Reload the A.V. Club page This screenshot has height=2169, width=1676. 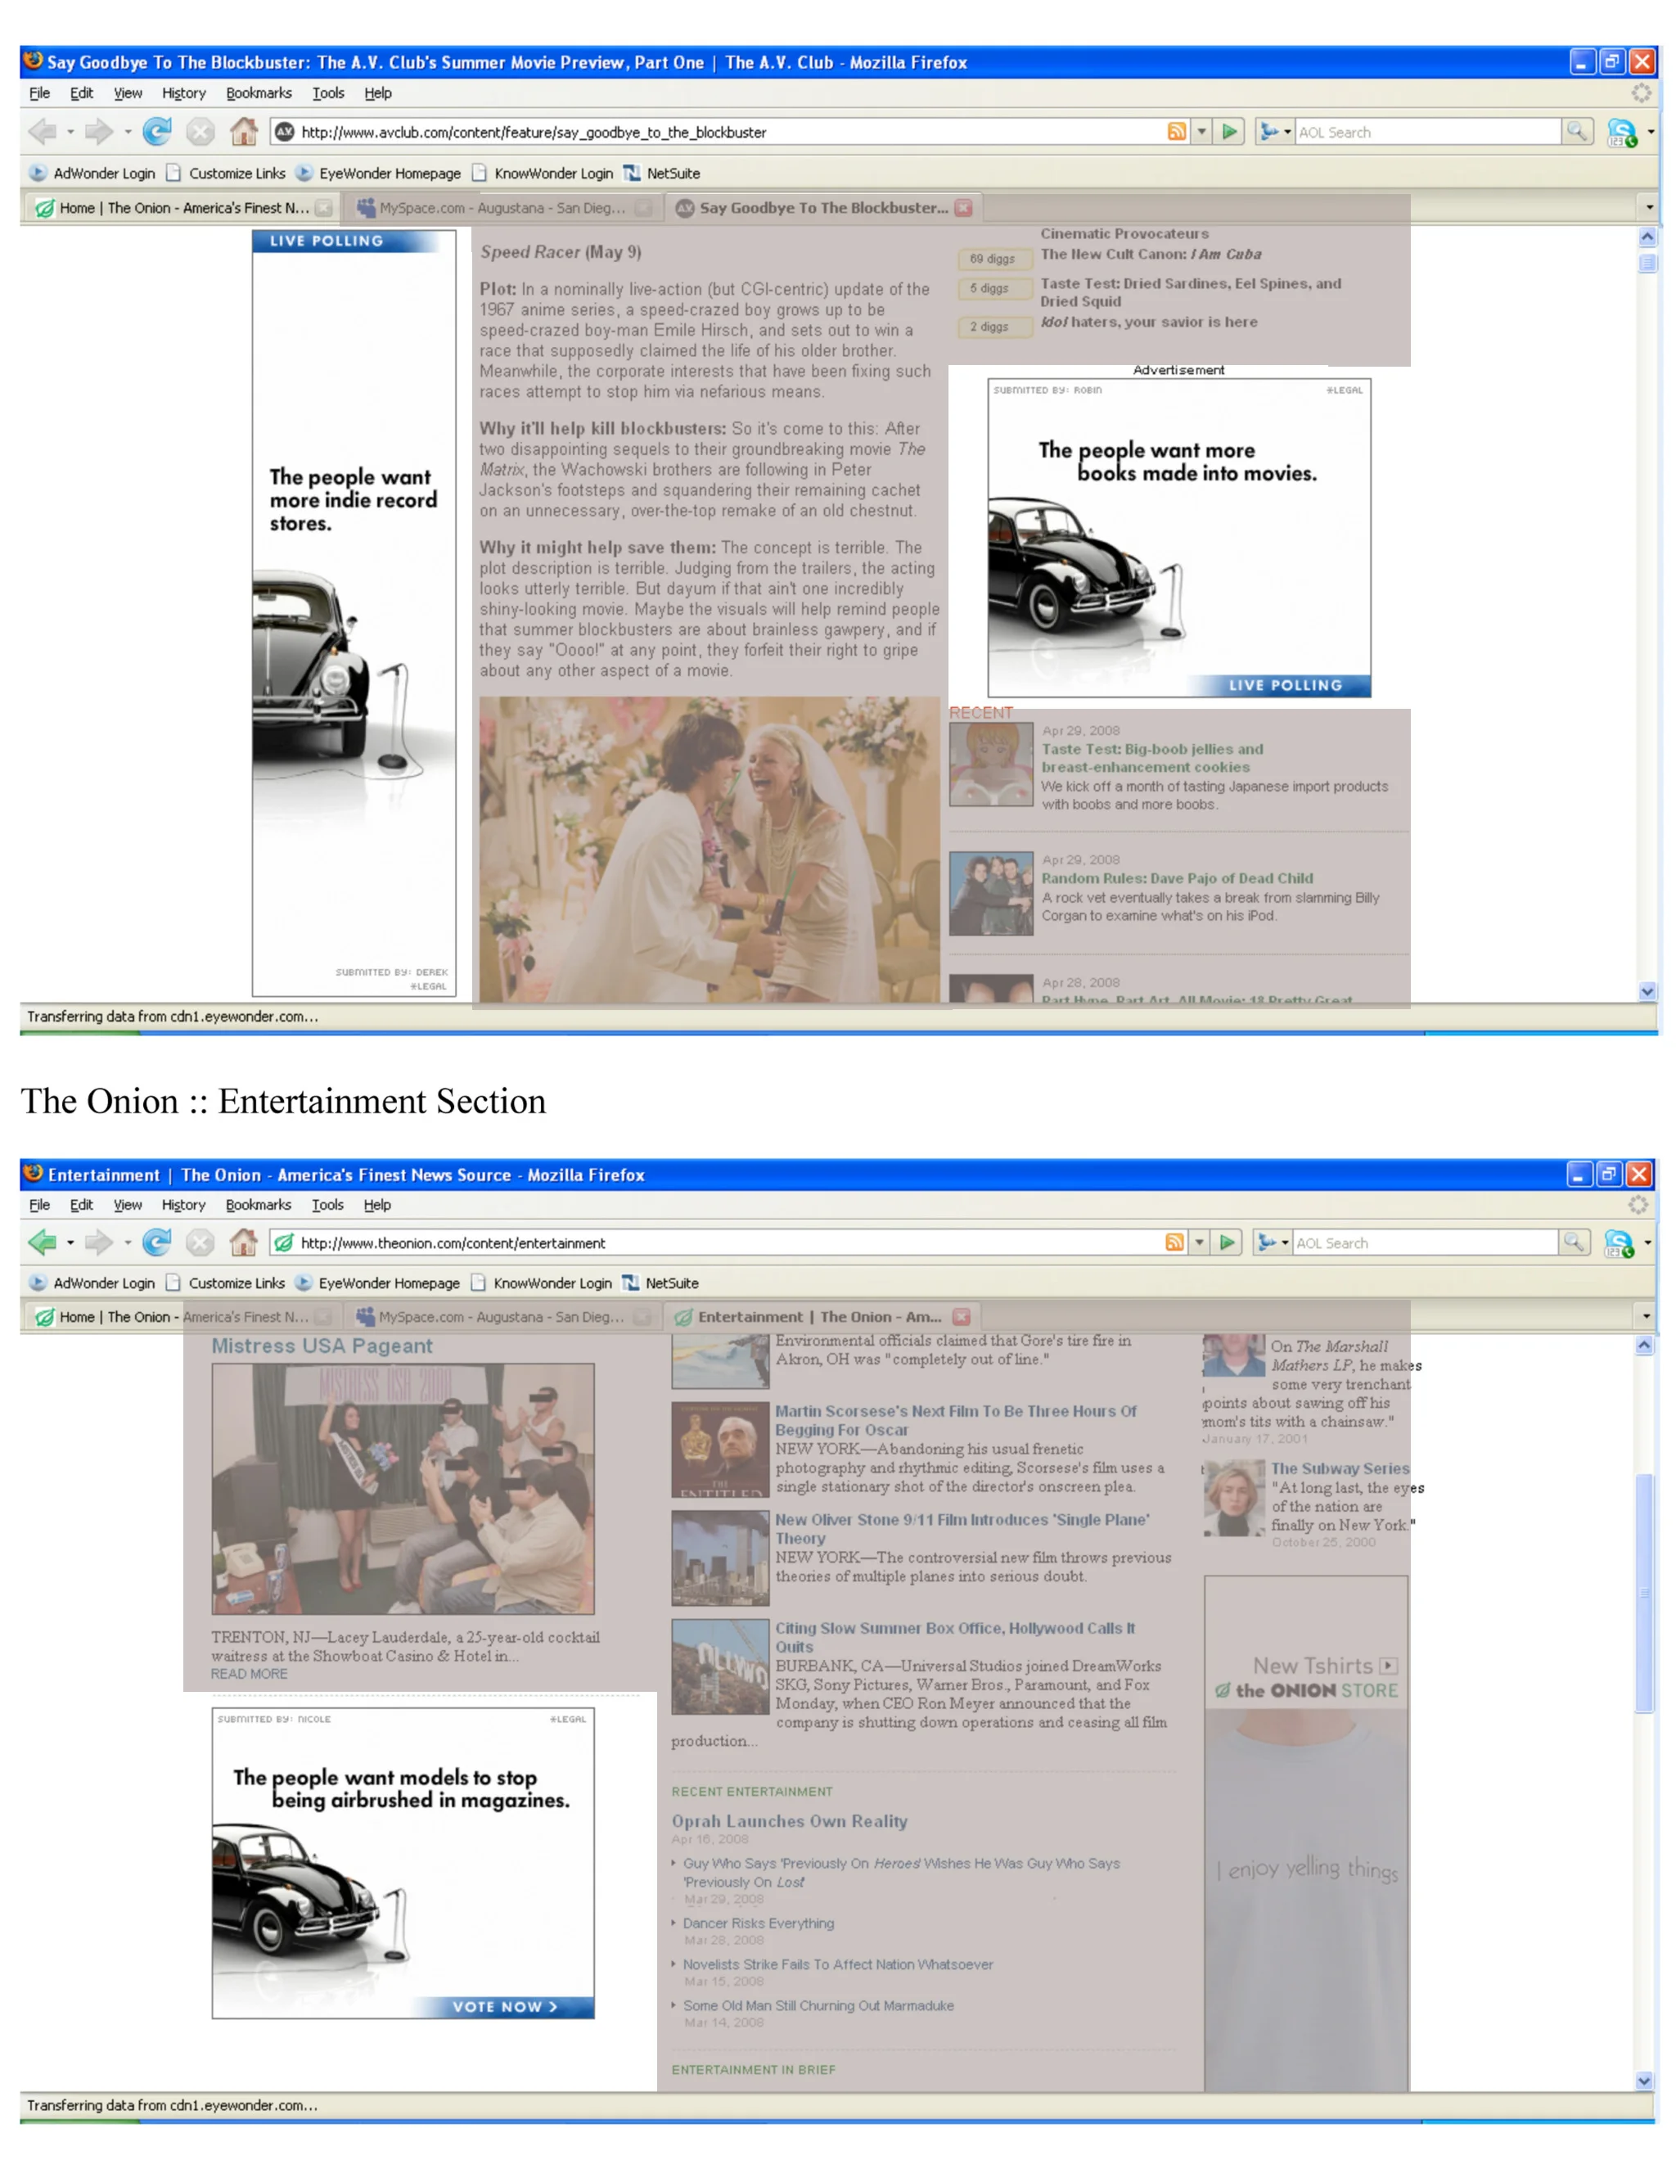pyautogui.click(x=157, y=131)
